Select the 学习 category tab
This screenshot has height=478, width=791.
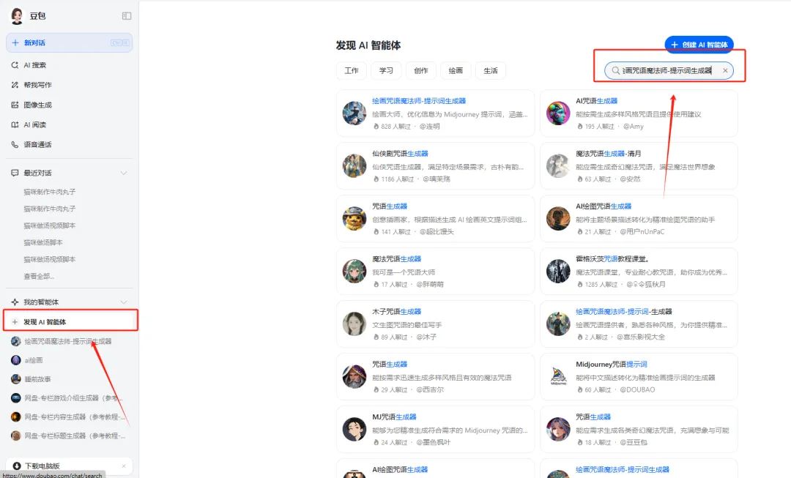386,70
